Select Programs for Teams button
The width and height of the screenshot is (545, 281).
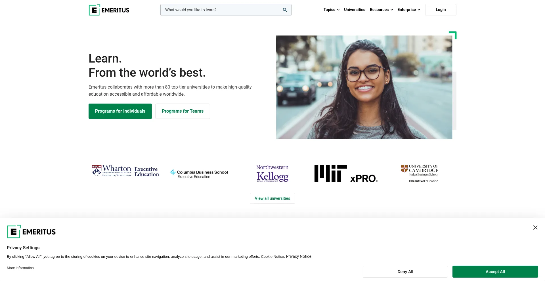pos(183,111)
